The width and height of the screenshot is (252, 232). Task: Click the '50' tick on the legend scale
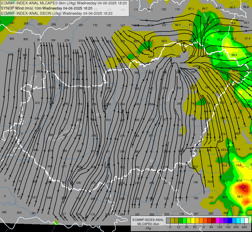click(x=195, y=227)
